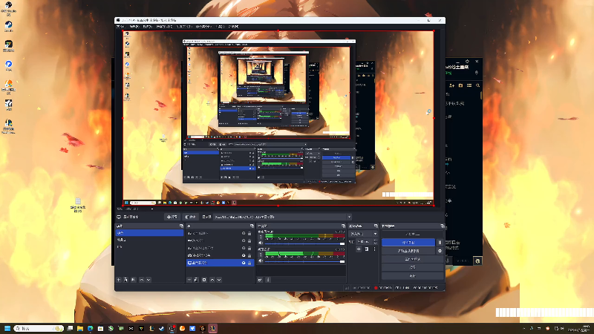The image size is (594, 334).
Task: Open the audio mixer menu dots below the mixer
Action: [268, 280]
